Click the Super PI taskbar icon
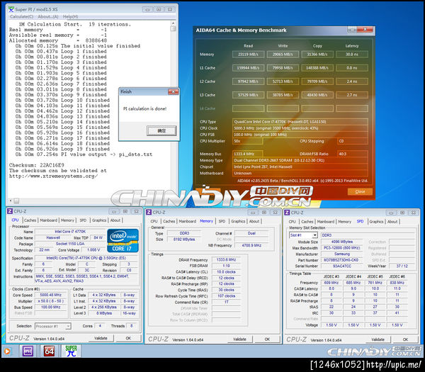This screenshot has width=425, height=372. 71,351
